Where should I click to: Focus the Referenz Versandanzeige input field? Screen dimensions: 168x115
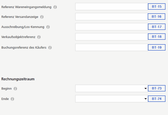112,17
